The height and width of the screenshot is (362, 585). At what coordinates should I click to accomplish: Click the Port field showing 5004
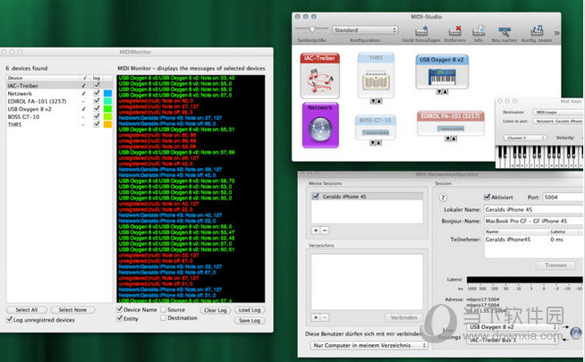563,198
